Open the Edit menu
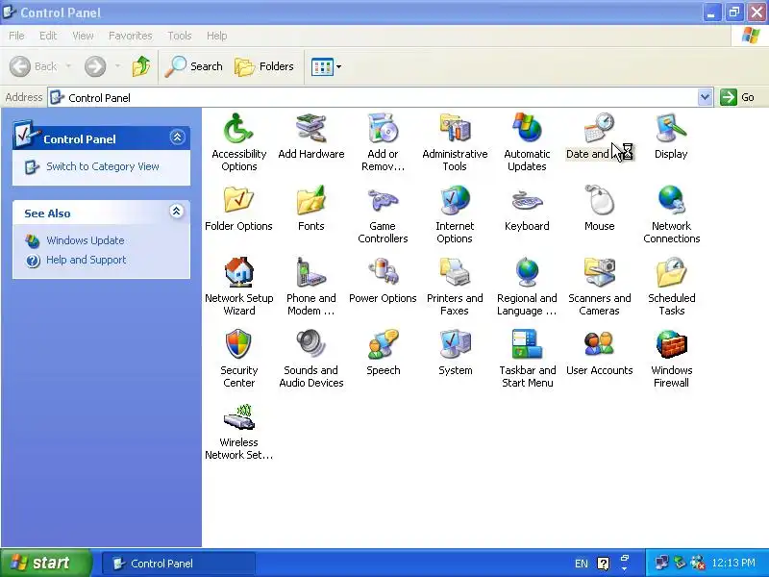 (x=47, y=36)
